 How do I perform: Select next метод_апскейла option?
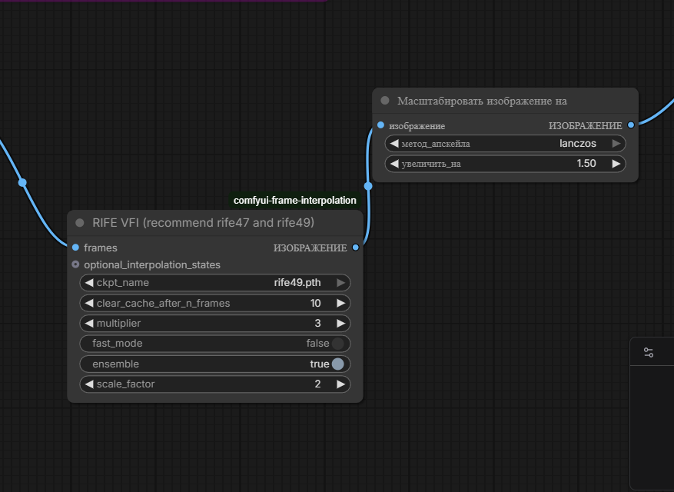616,144
